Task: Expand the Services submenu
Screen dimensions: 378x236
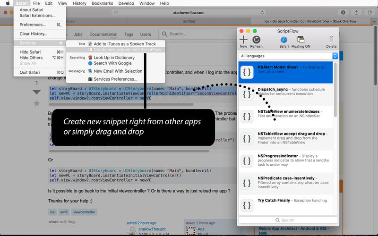Action: (40, 43)
